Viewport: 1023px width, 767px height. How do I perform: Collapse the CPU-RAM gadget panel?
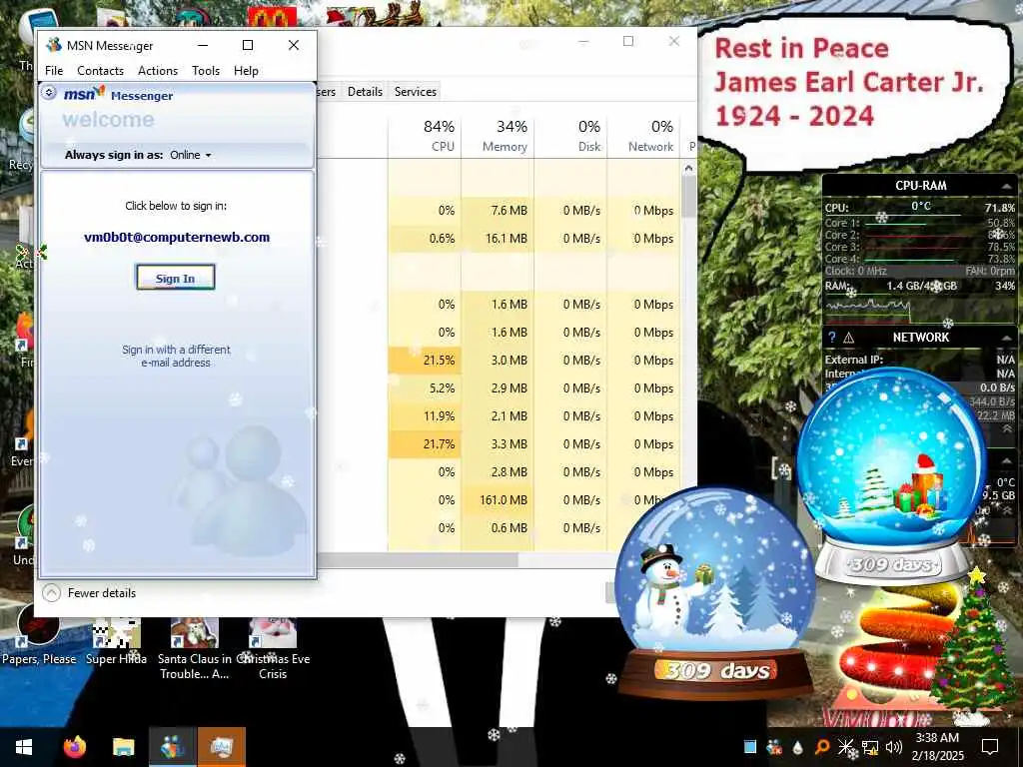tap(1005, 187)
